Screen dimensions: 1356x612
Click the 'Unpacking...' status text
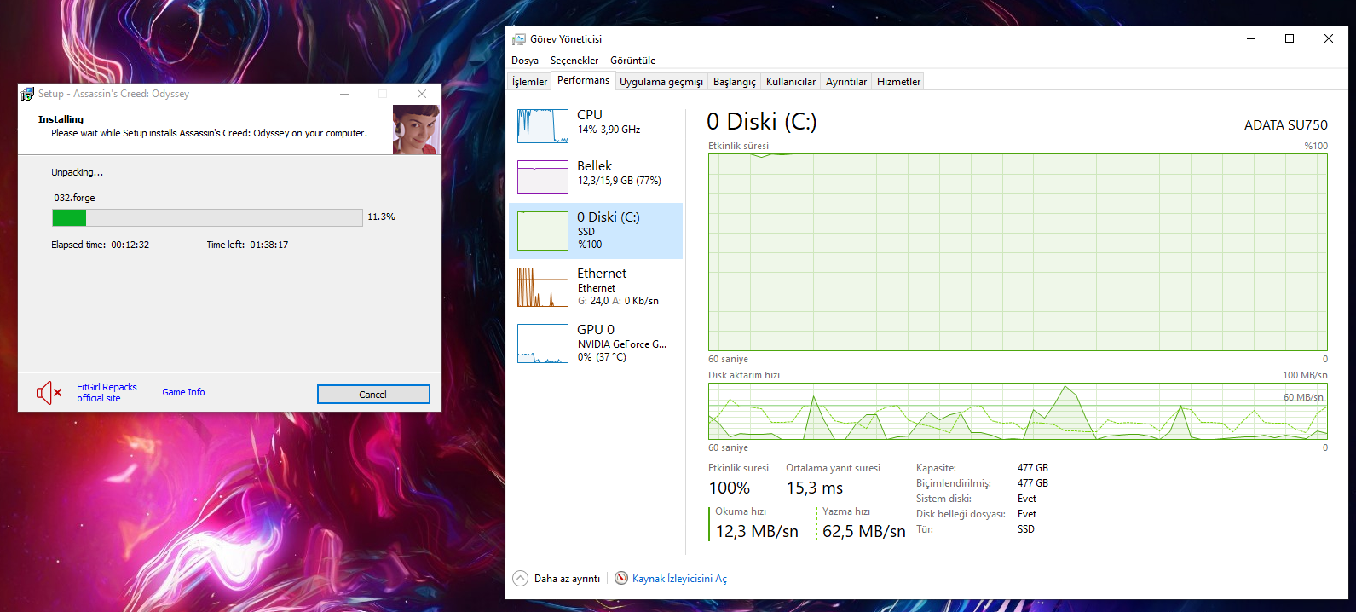[77, 172]
